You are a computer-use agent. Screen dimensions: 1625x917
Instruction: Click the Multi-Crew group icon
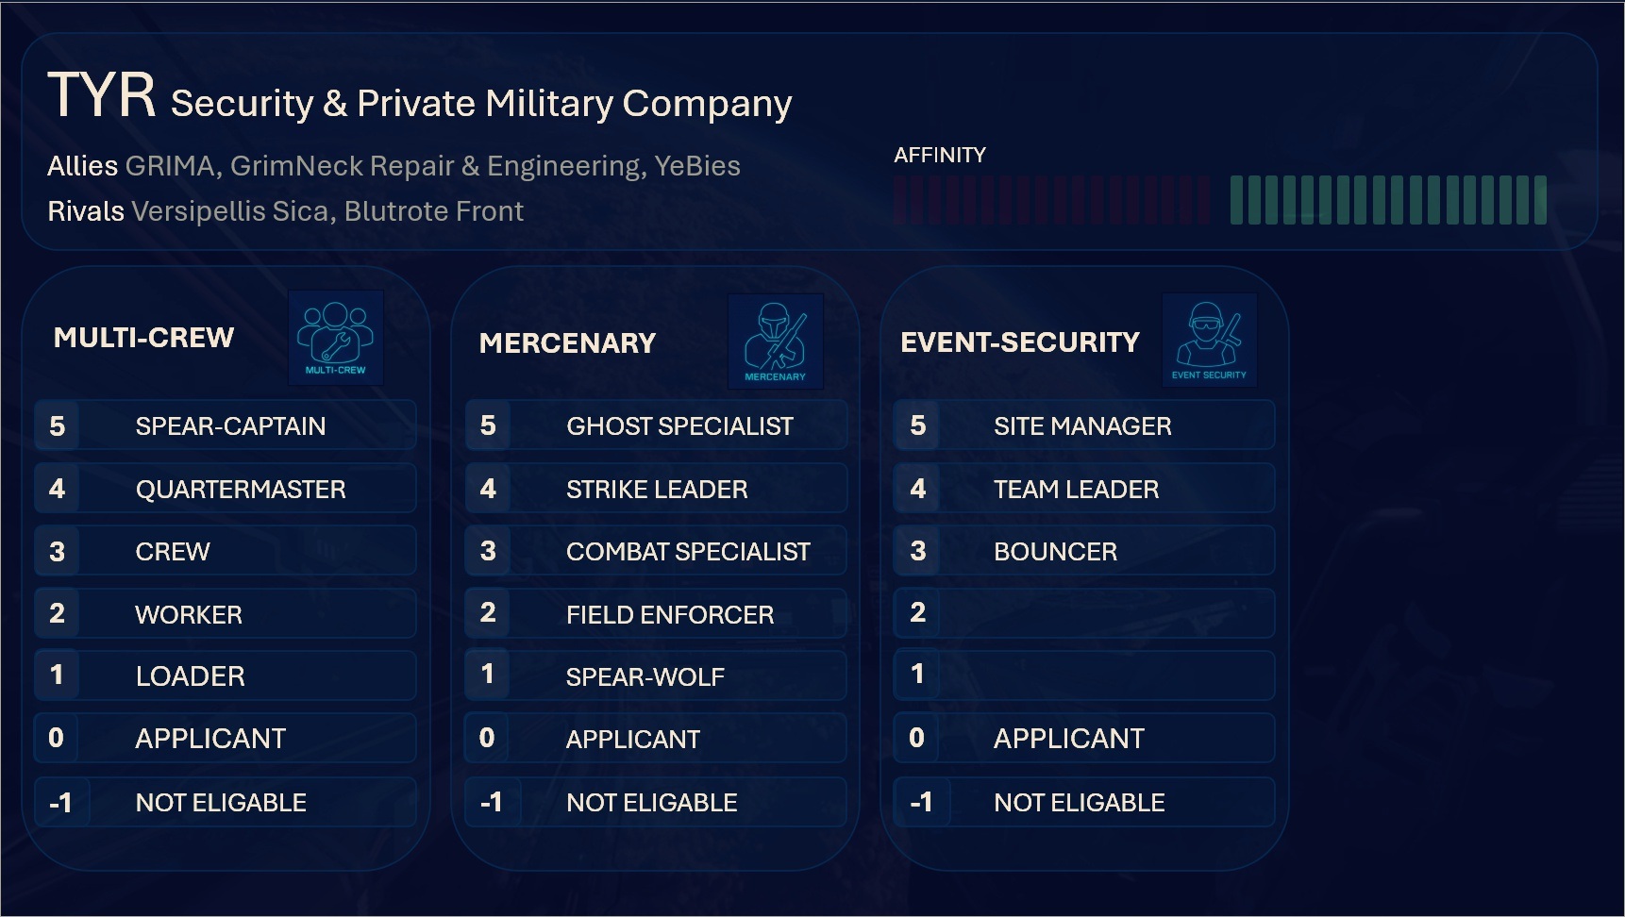[x=335, y=337]
